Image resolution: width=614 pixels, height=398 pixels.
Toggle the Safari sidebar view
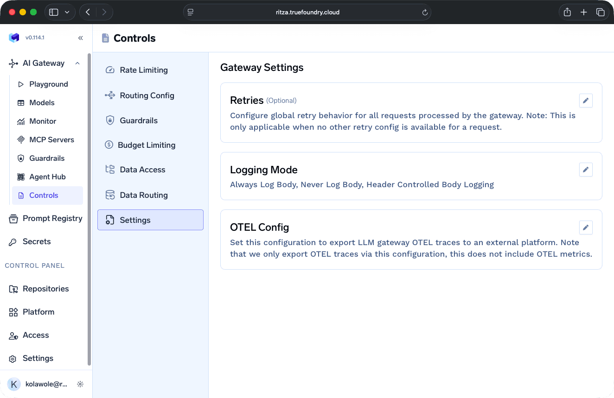tap(54, 12)
